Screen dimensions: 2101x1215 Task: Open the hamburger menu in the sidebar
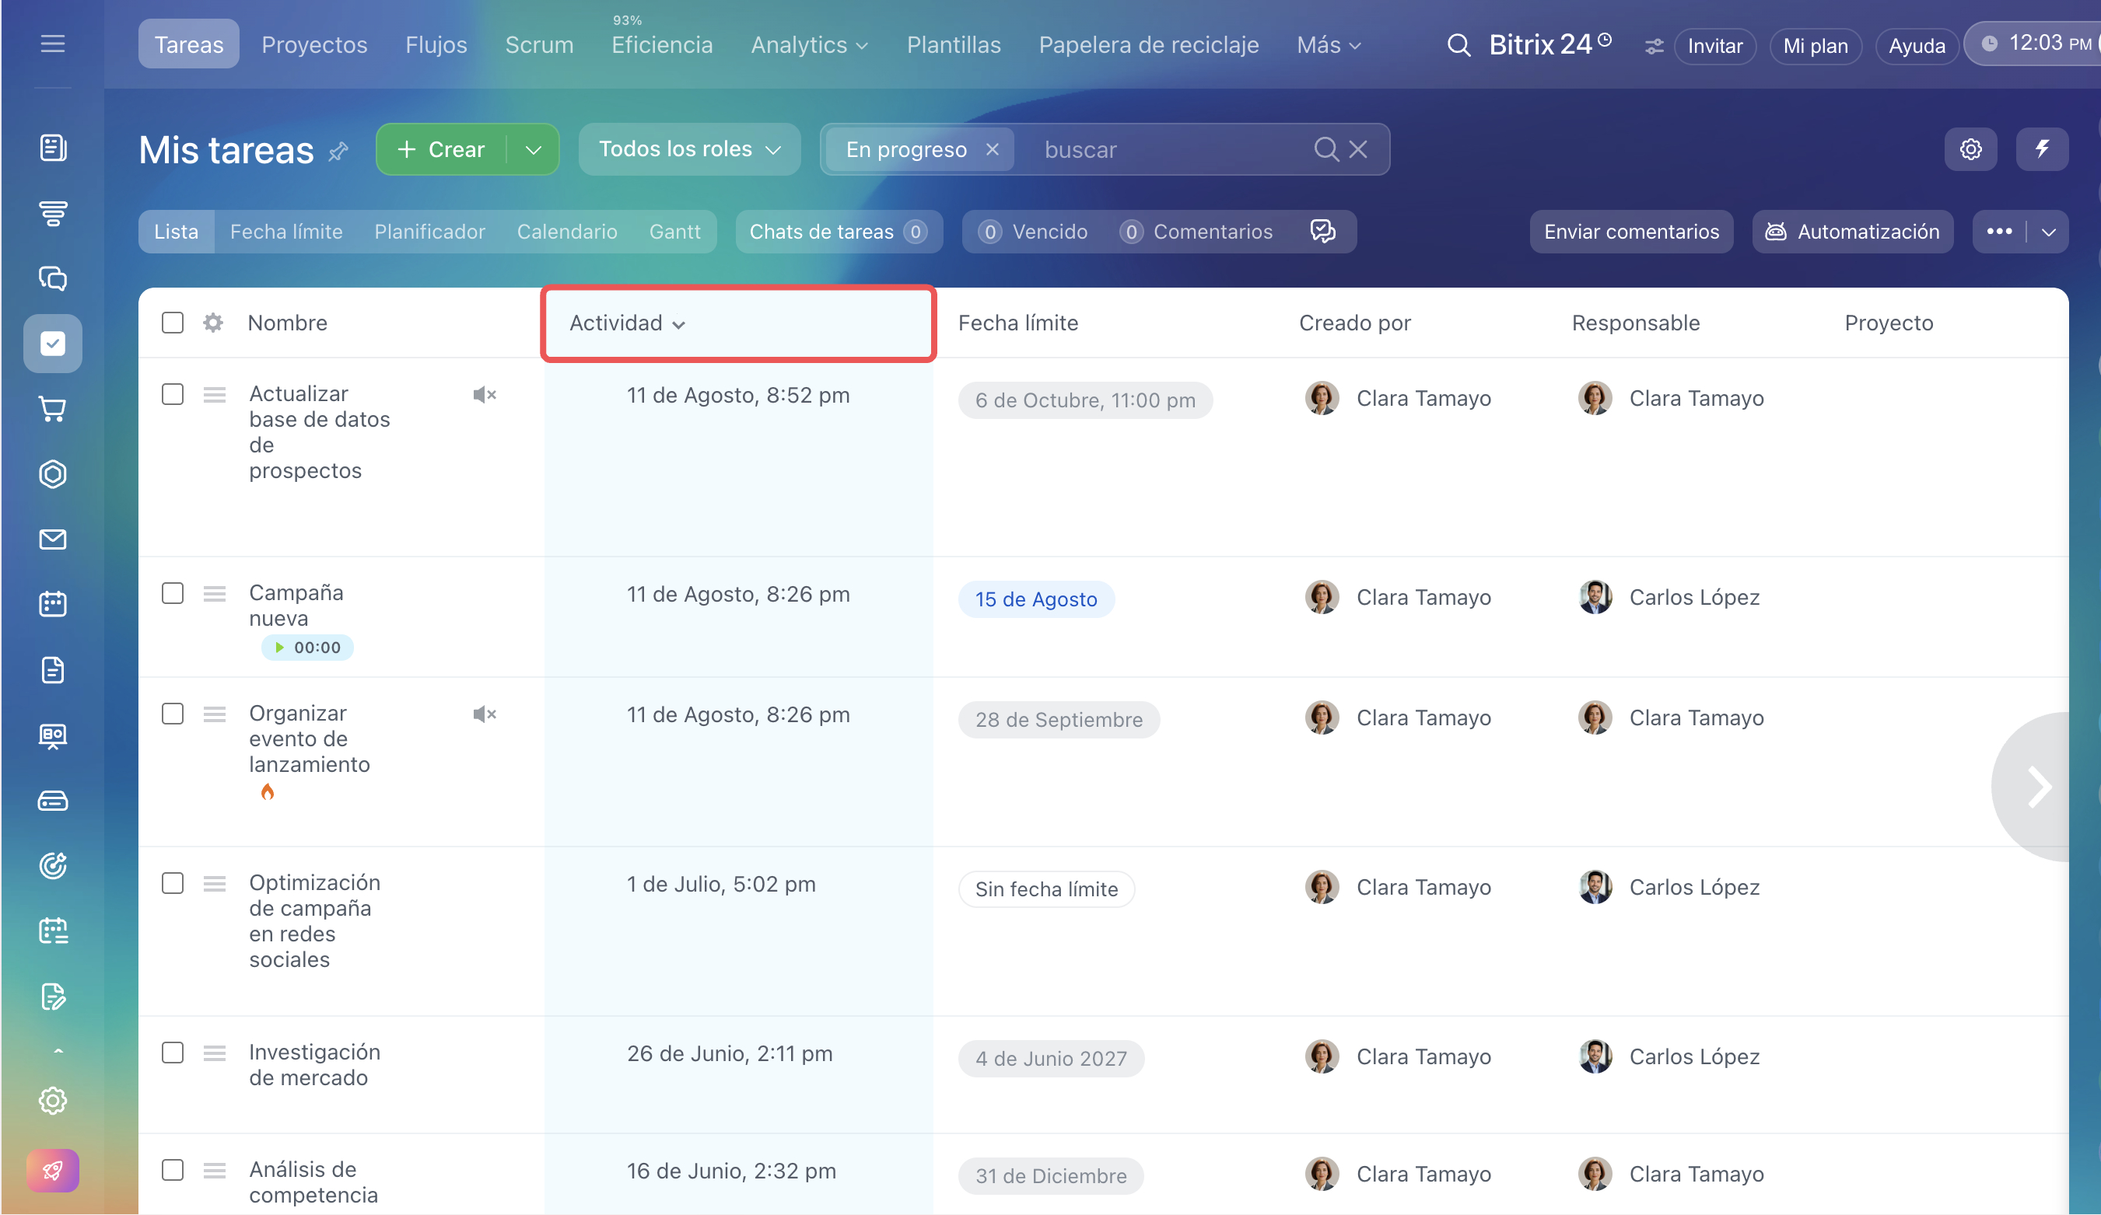[x=53, y=44]
